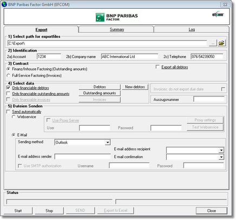
Task: Check Only financiable outstanding amounts
Action: [8, 94]
